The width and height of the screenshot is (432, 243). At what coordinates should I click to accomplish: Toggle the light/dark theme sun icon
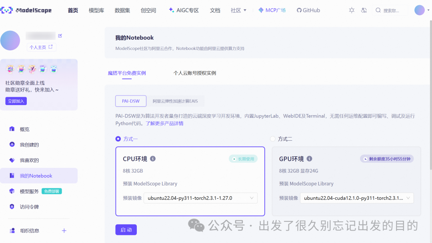pos(351,10)
